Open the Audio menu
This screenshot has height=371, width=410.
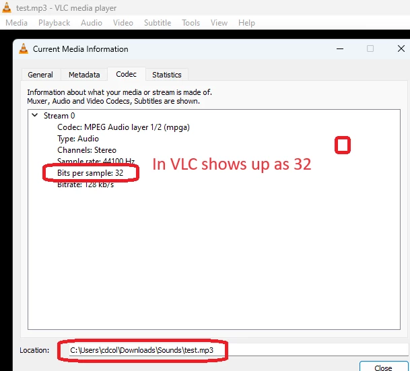pyautogui.click(x=92, y=23)
